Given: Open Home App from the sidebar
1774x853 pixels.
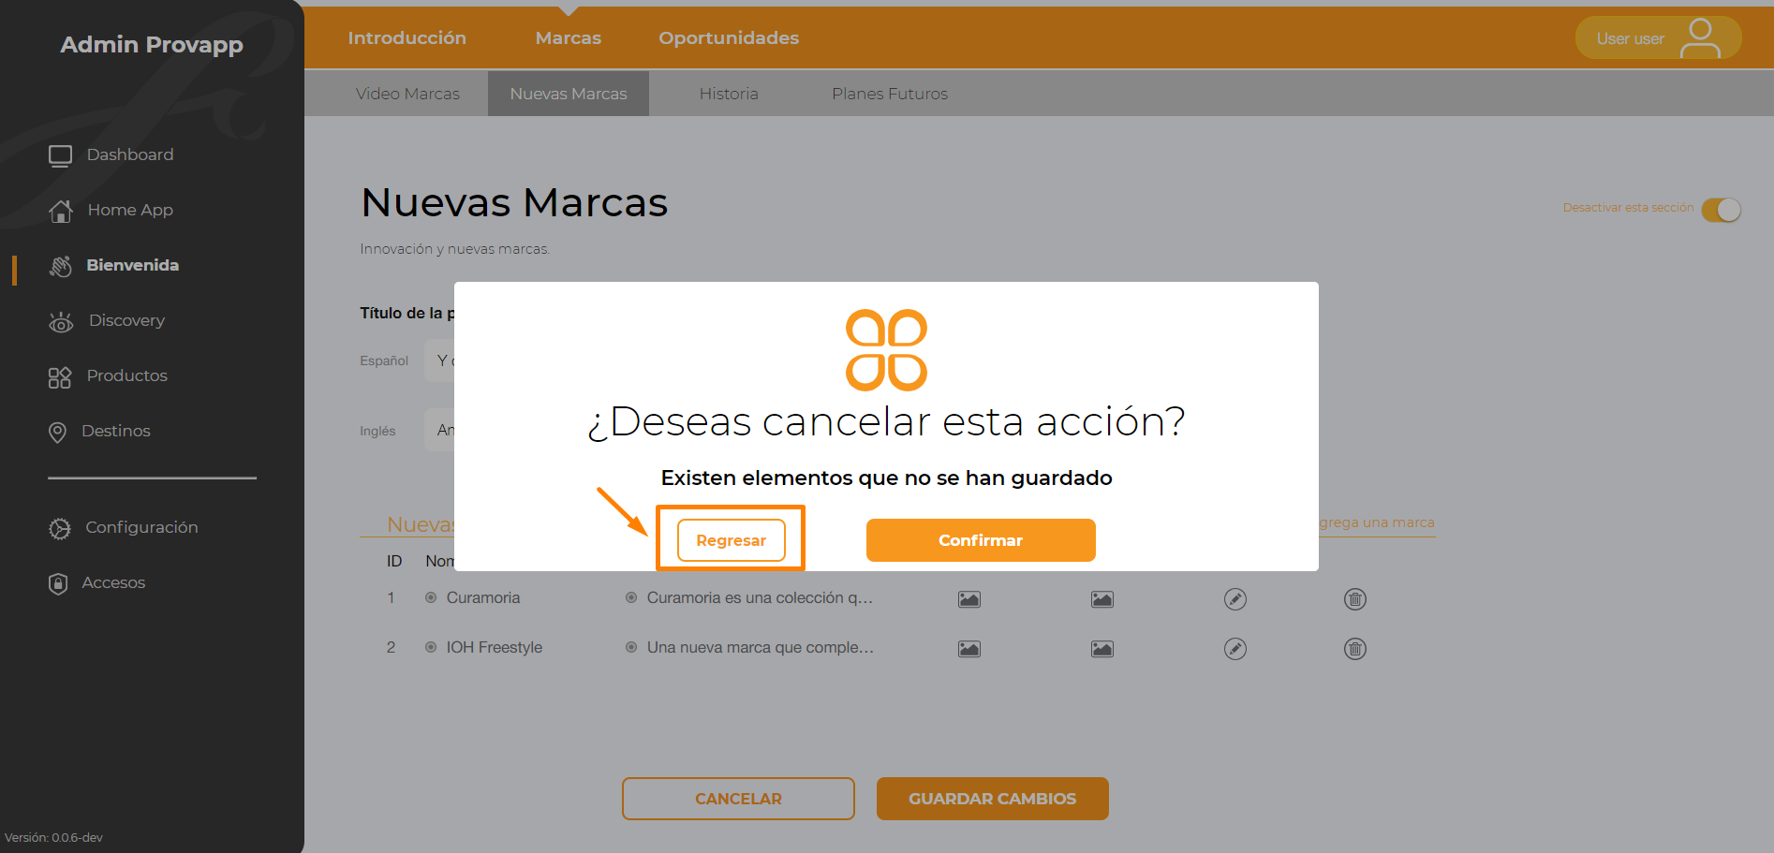Looking at the screenshot, I should pos(111,210).
